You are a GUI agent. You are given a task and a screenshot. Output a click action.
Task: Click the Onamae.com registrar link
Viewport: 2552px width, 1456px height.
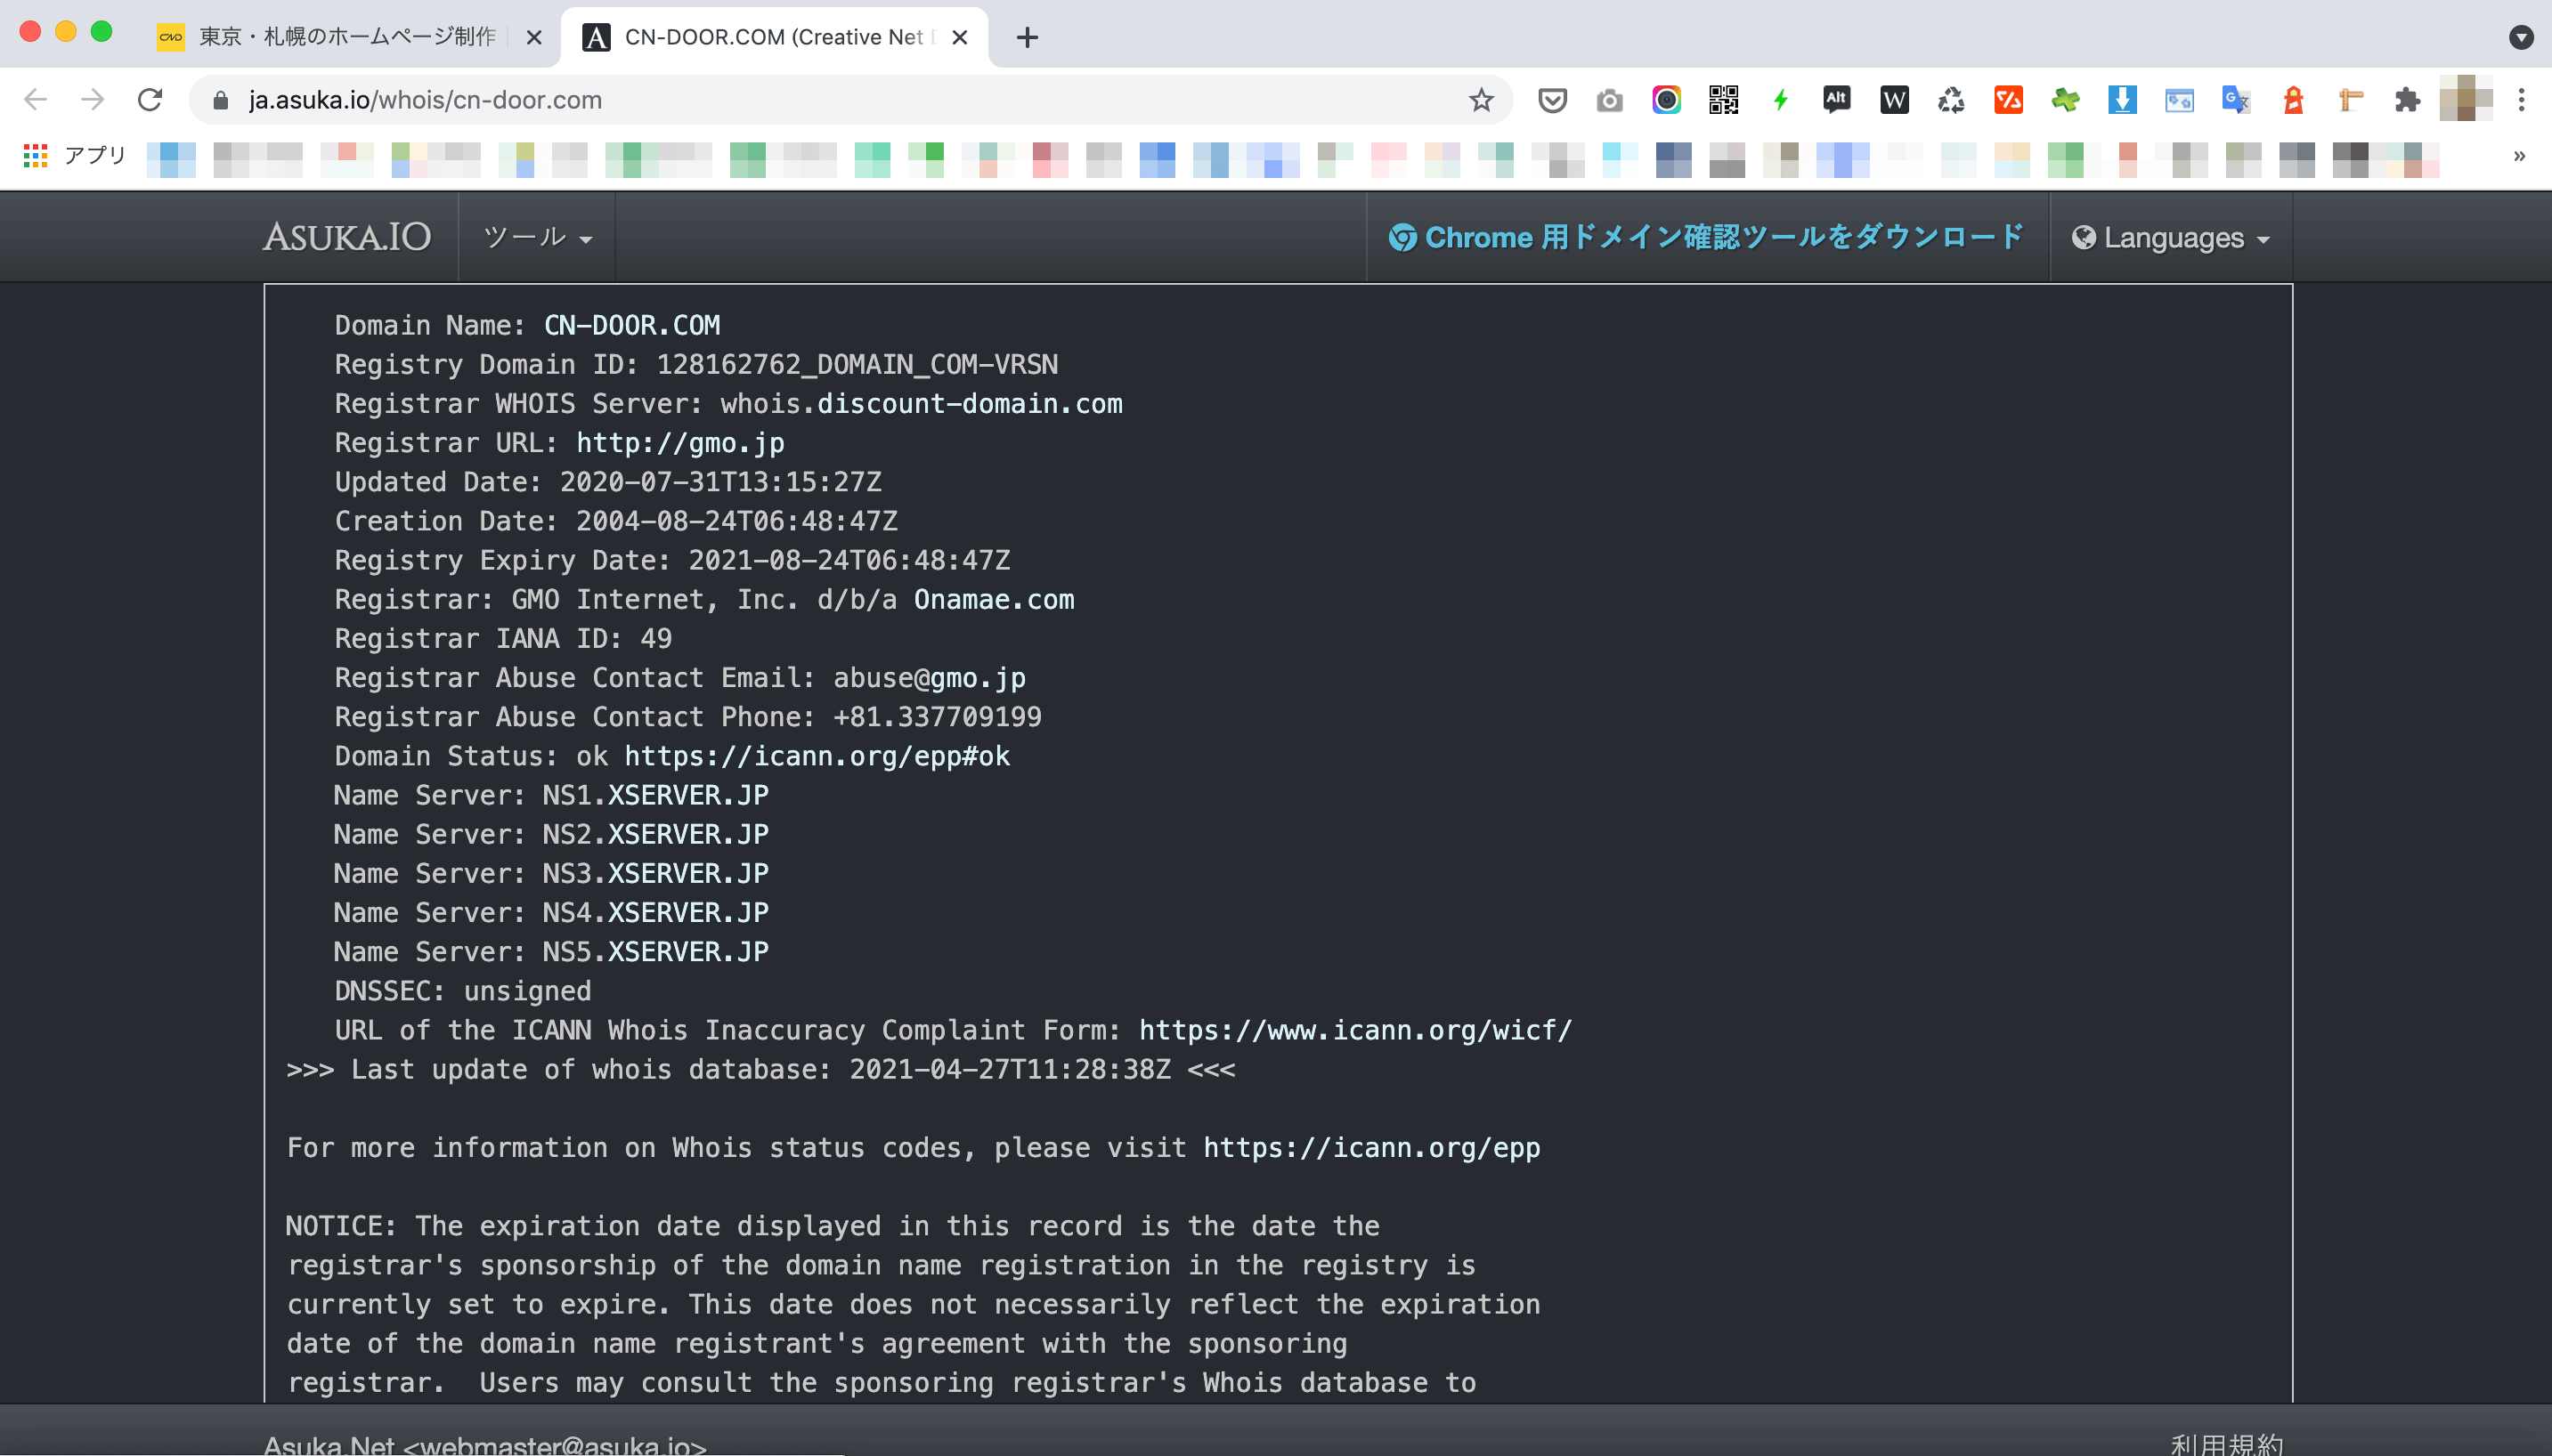tap(994, 600)
